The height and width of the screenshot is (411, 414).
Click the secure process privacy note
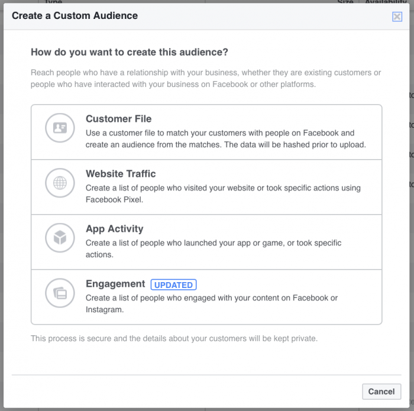pos(174,338)
